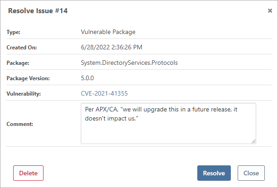
Task: Click the 'Vulnerability:' field label
Action: point(24,94)
